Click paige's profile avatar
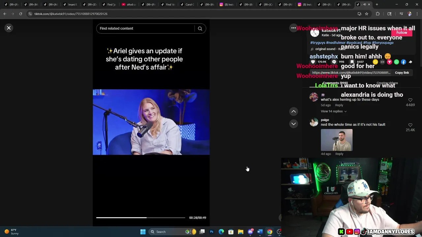Screen dimensions: 422x237 [x=314, y=122]
